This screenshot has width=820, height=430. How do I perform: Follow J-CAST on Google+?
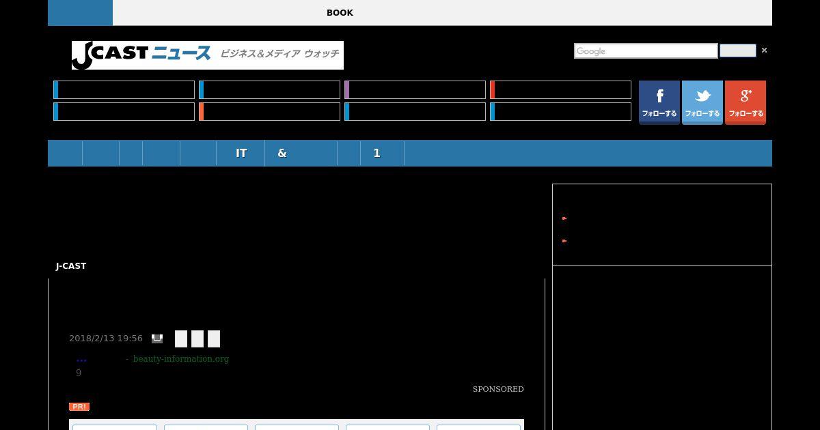[746, 102]
